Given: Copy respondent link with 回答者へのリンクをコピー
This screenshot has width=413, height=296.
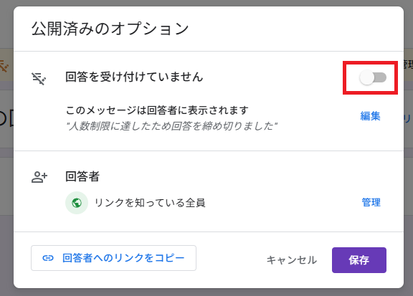Looking at the screenshot, I should click(113, 258).
